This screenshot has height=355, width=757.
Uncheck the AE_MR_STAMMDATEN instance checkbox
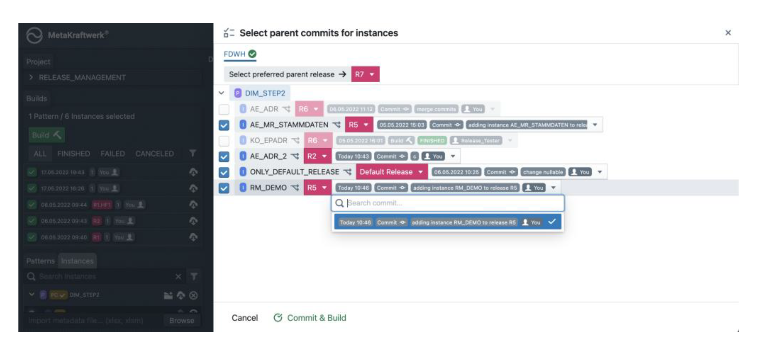pos(224,125)
